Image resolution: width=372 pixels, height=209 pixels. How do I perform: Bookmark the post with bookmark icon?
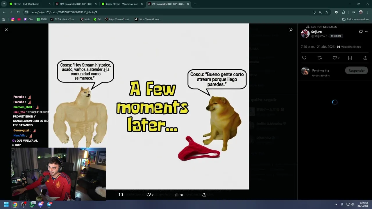350,58
